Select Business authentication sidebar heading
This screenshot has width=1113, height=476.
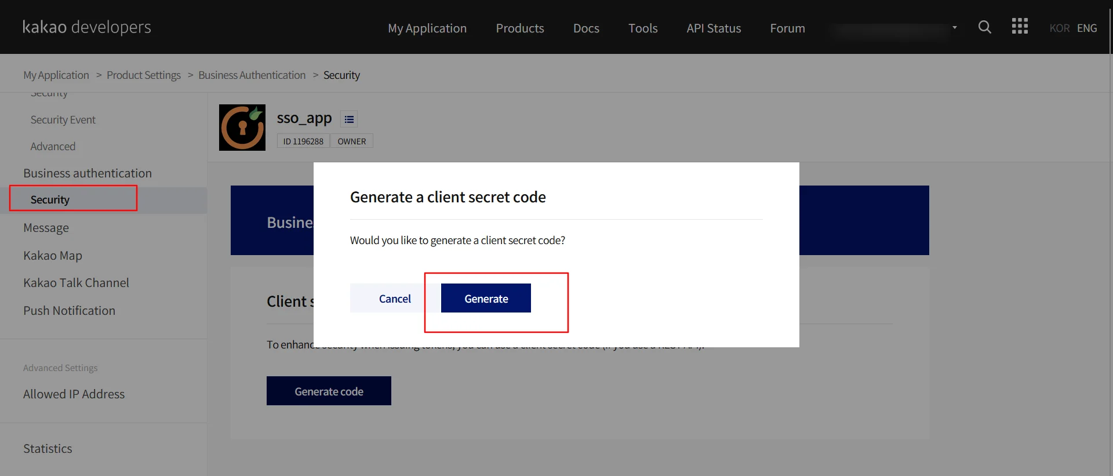[x=88, y=173]
